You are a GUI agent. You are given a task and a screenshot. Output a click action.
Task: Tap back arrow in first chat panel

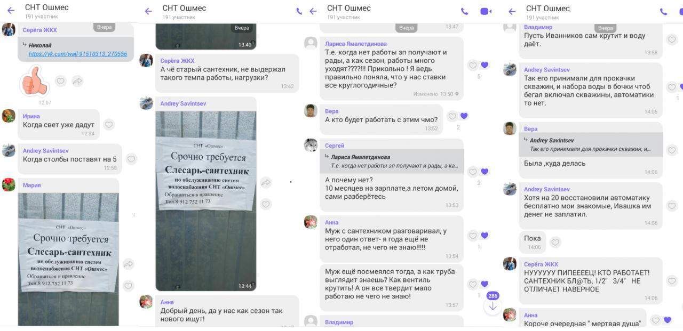pyautogui.click(x=10, y=11)
